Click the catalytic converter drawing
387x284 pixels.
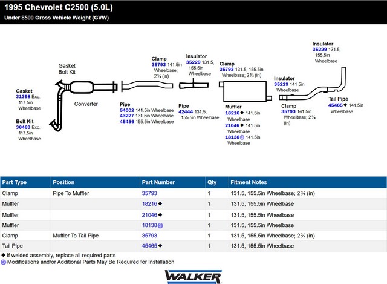point(82,87)
